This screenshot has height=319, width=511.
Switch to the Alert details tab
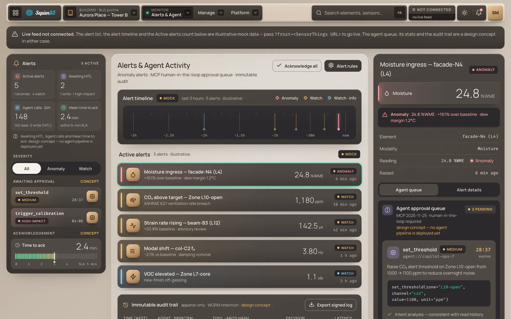click(x=469, y=190)
